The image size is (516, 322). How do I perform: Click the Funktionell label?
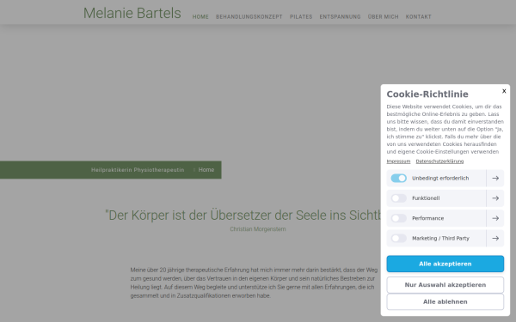426,198
